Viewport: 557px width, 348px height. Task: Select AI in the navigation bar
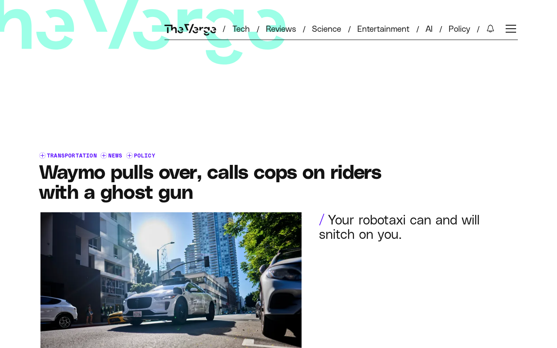429,29
